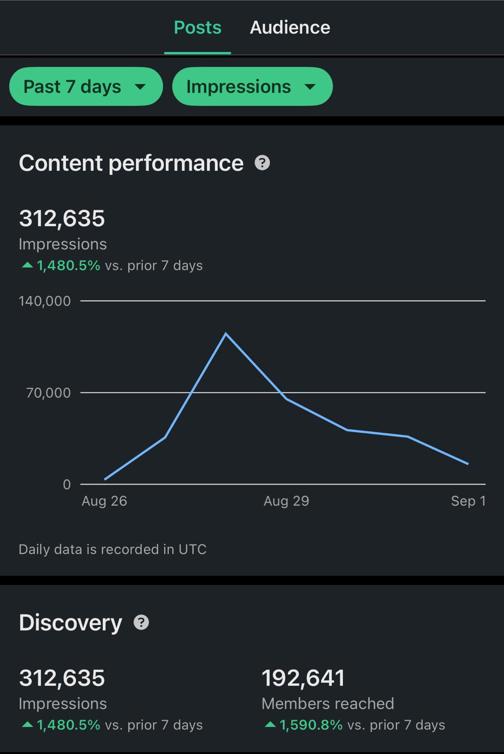Switch to the Audience tab

click(x=289, y=28)
